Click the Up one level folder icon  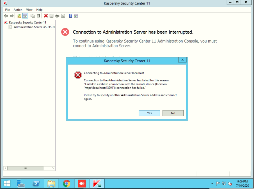click(19, 16)
